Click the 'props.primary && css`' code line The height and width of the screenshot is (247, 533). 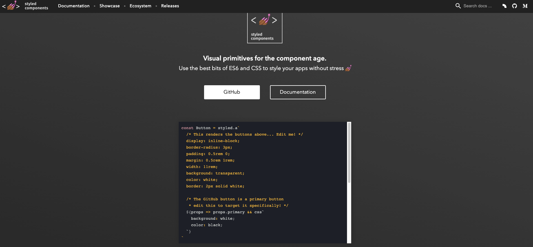[225, 212]
